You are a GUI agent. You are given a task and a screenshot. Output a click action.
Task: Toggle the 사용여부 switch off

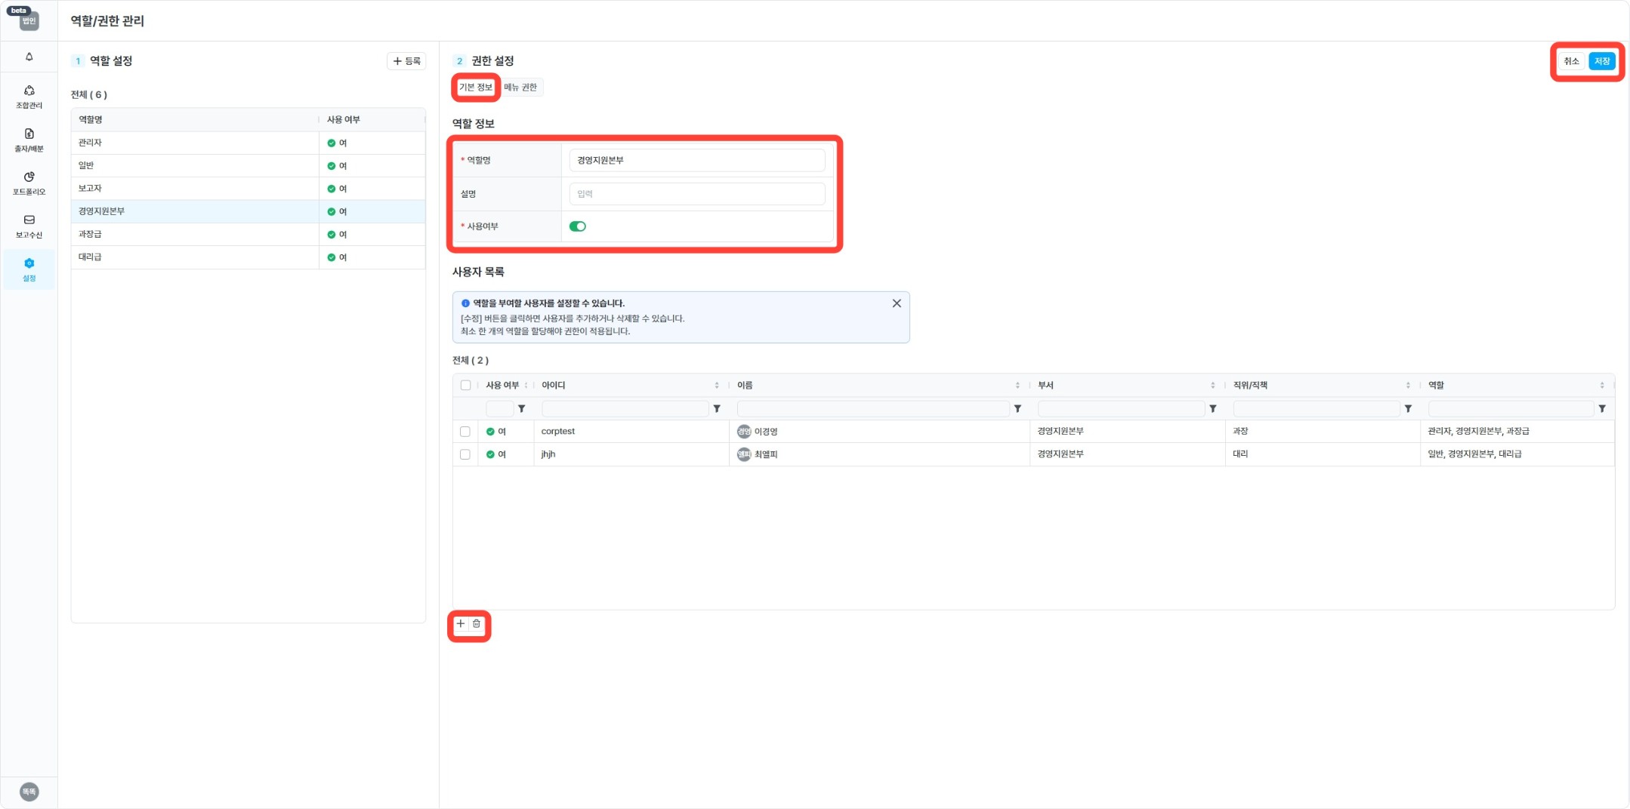(578, 226)
